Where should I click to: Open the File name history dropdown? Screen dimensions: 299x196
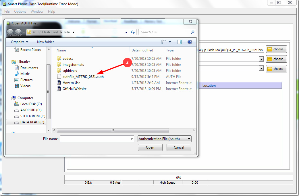(x=132, y=139)
